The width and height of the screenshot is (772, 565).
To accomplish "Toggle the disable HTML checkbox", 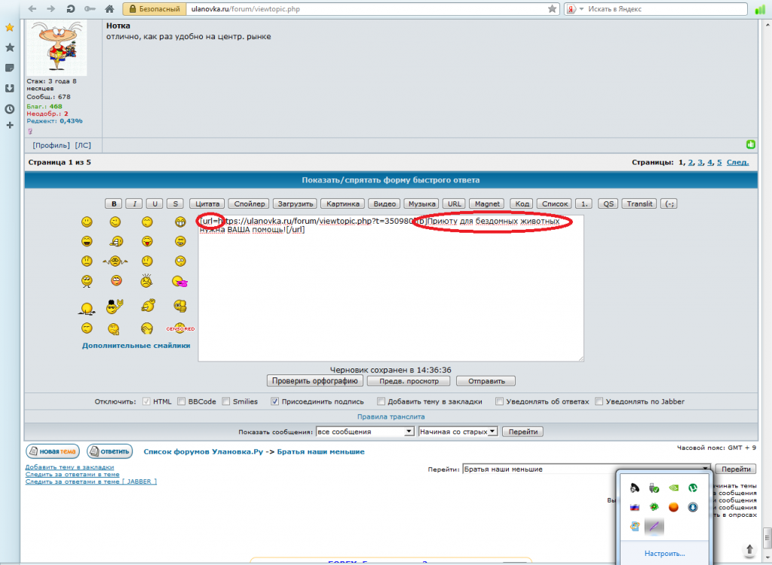I will 146,401.
